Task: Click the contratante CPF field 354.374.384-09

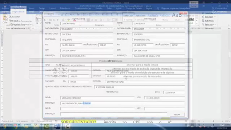Action: tap(87, 51)
